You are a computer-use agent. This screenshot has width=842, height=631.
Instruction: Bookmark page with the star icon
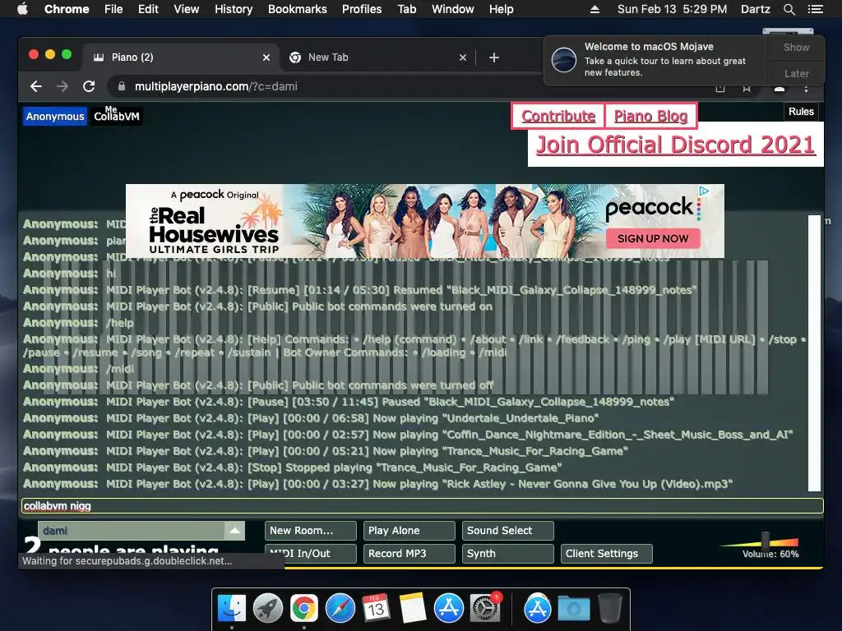tap(747, 87)
